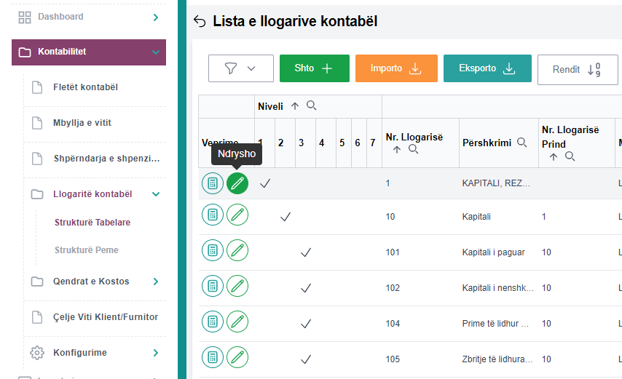Edit account 101 with pencil icon
This screenshot has height=379, width=622.
(237, 252)
